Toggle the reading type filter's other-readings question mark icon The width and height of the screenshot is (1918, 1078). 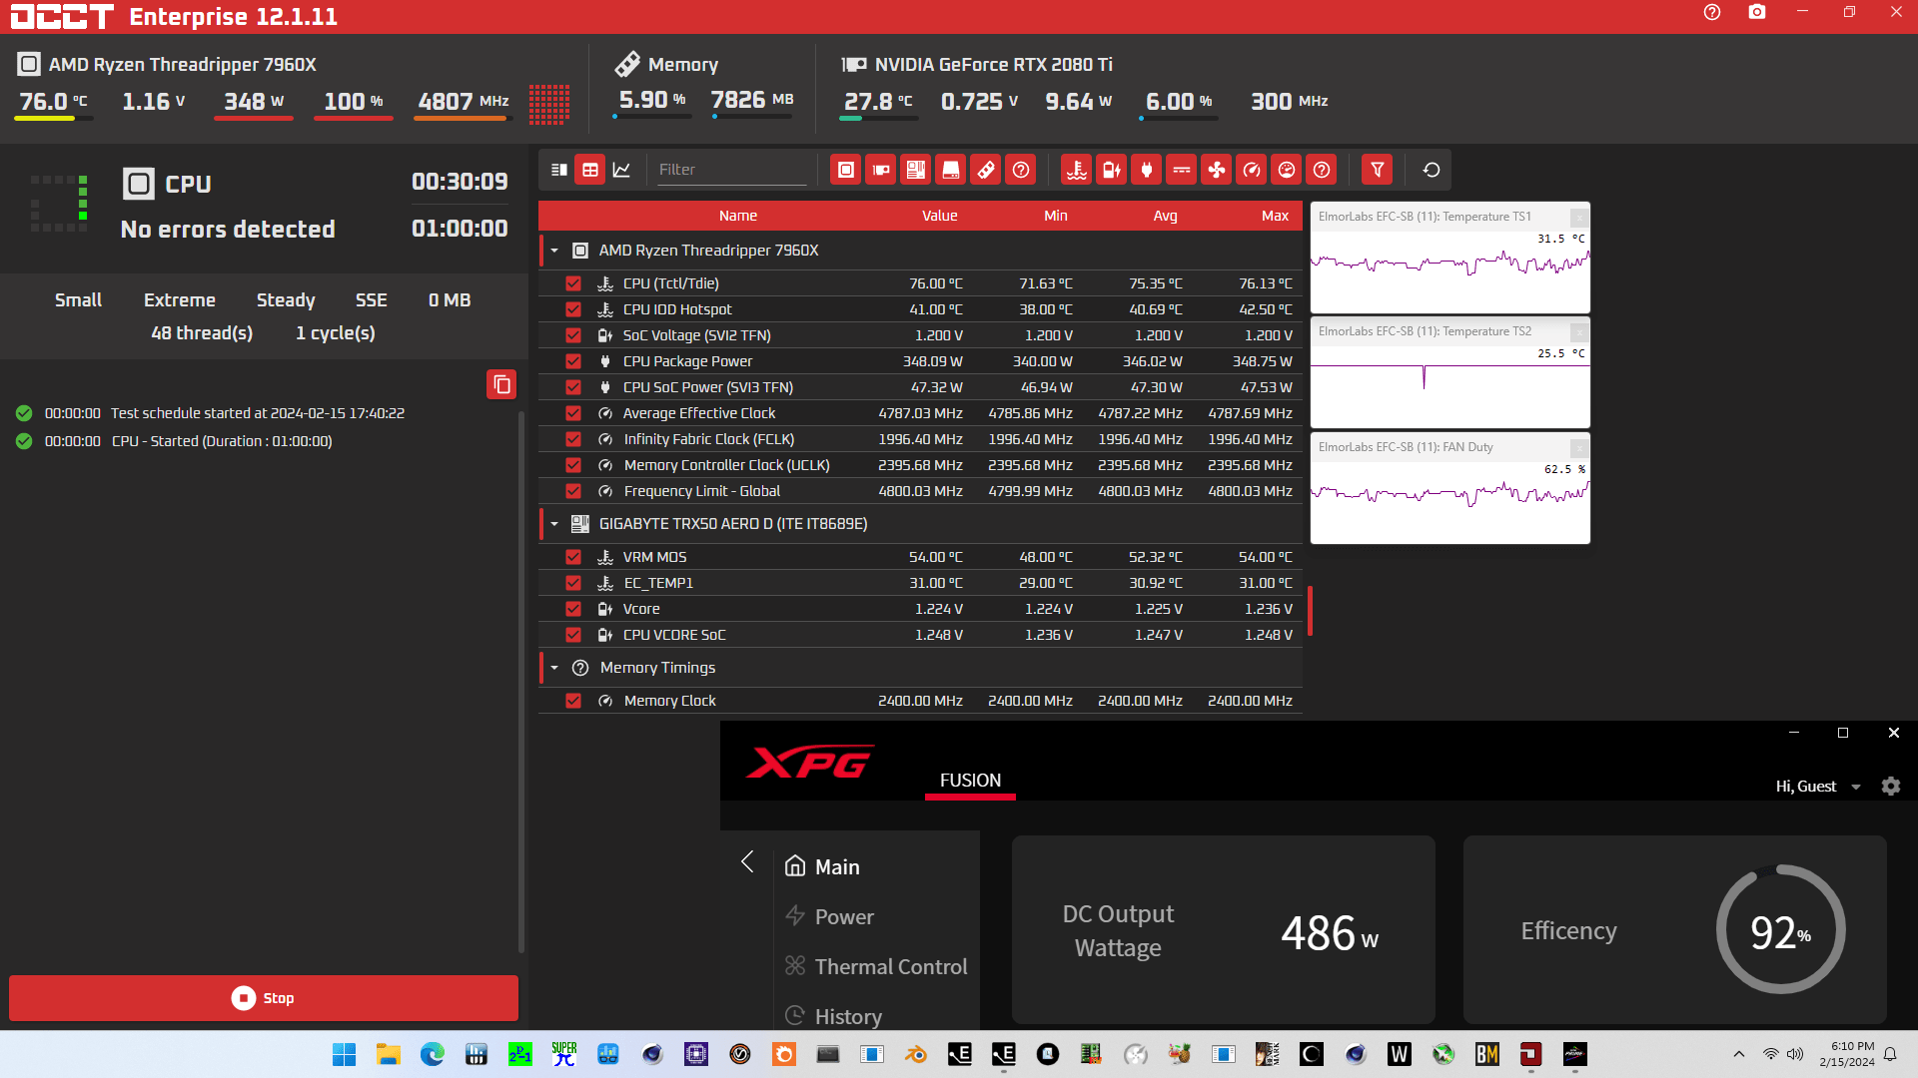[1322, 170]
